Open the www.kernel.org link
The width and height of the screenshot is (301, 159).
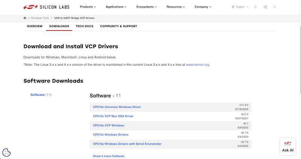pos(198,64)
